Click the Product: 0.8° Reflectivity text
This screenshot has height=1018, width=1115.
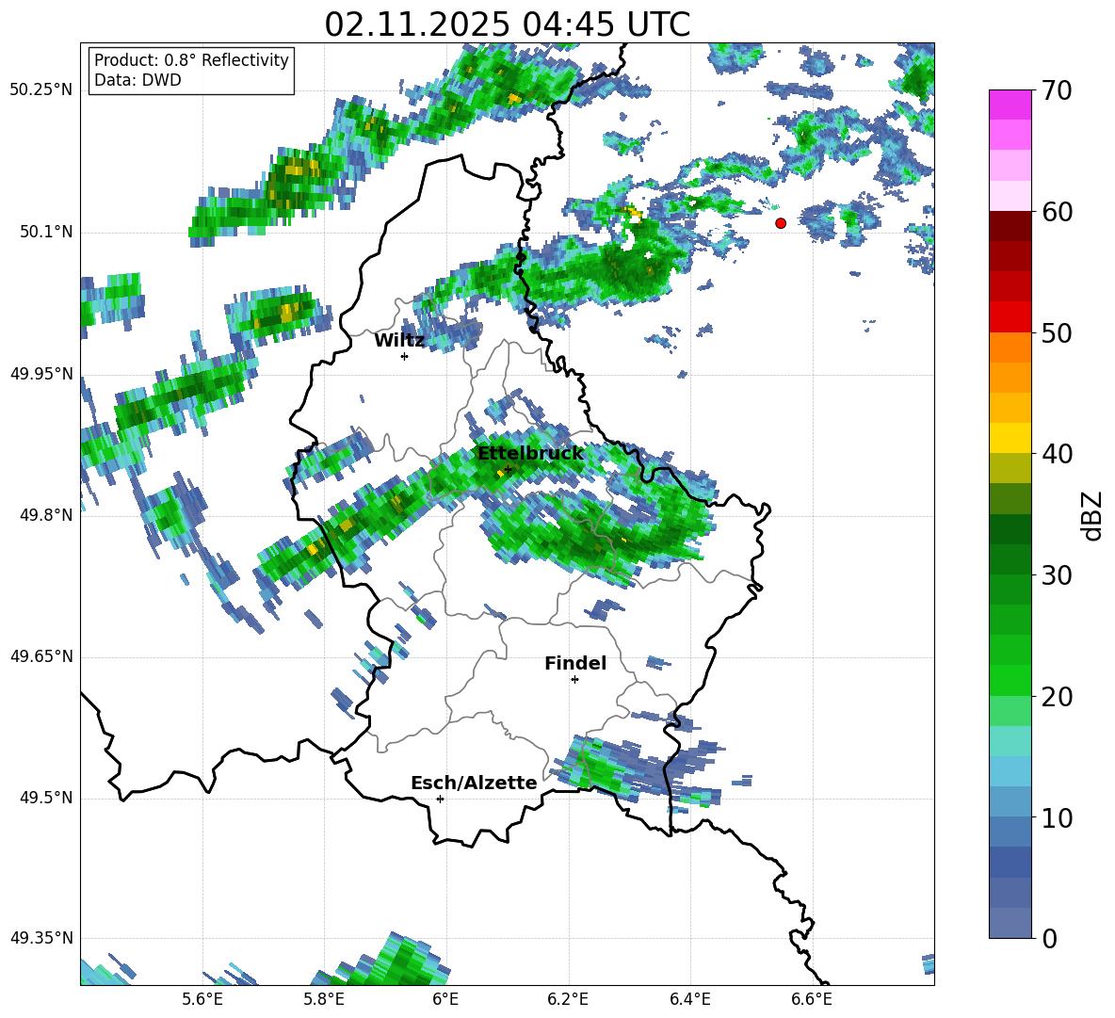coord(191,60)
